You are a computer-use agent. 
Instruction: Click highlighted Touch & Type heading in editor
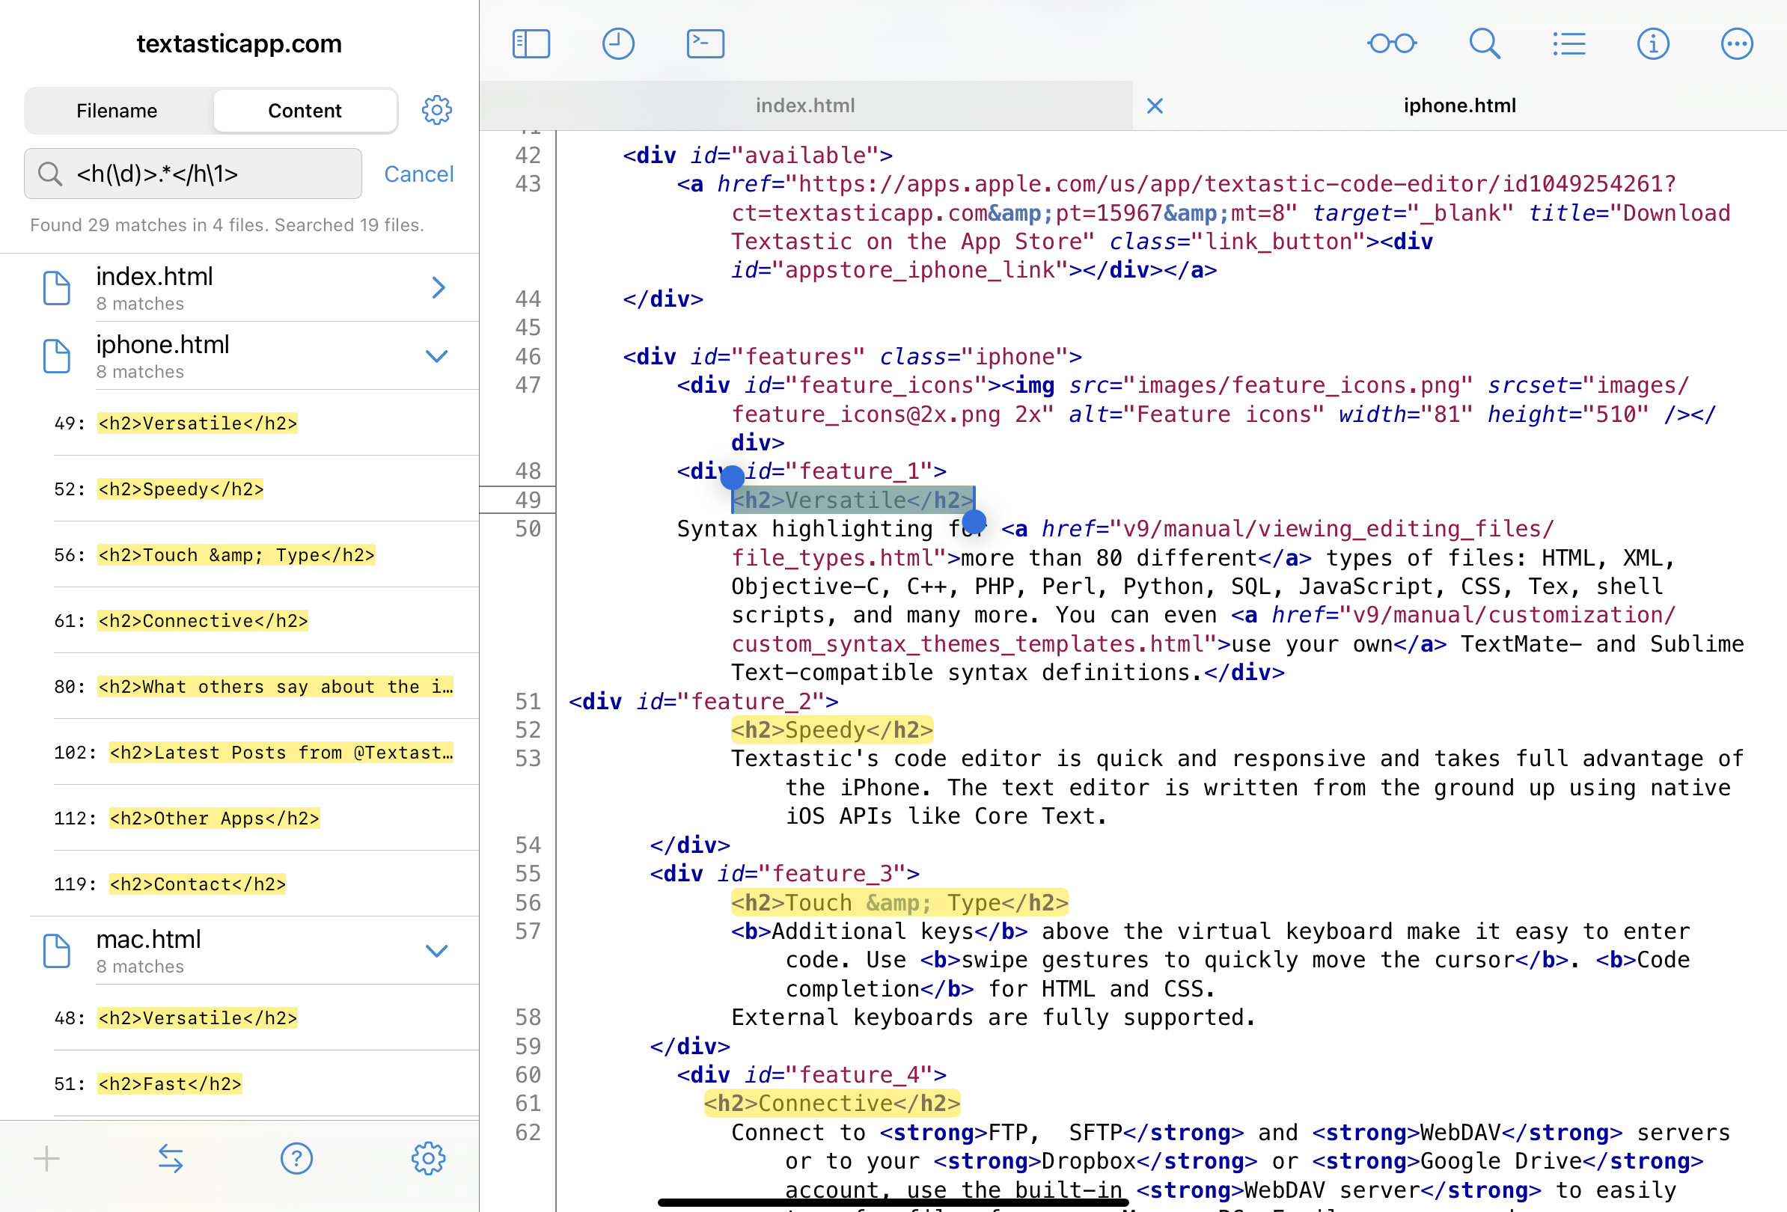point(899,903)
